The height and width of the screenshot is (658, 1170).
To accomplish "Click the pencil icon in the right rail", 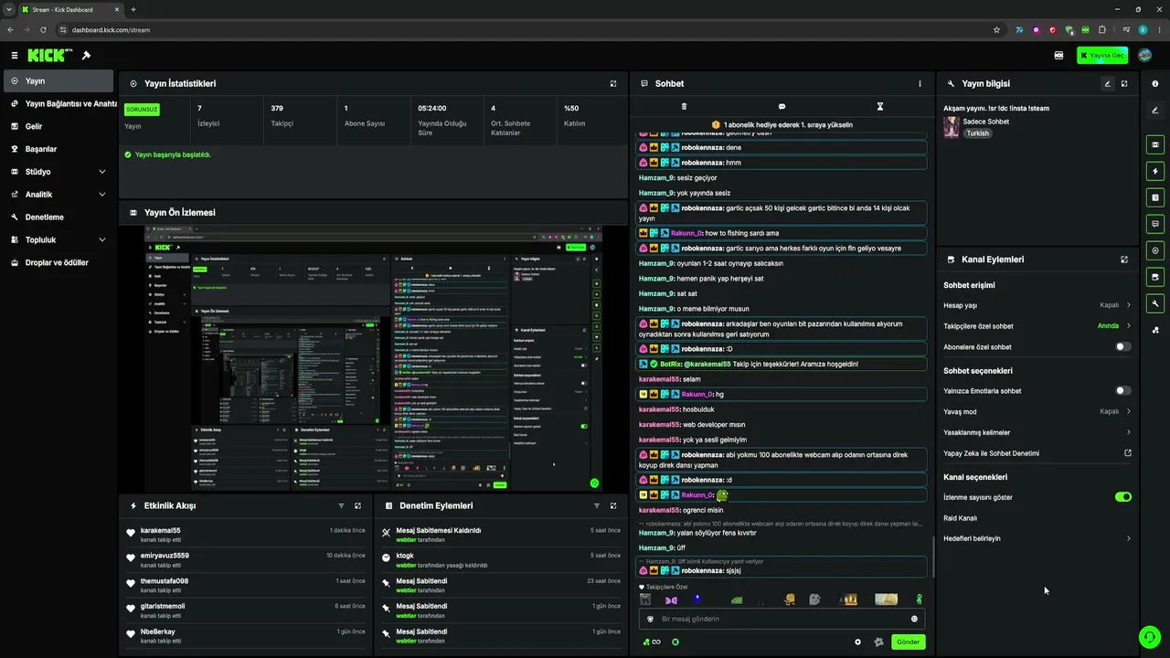I will click(1155, 111).
